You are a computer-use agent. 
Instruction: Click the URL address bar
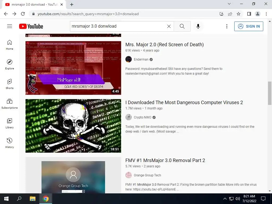click(x=125, y=14)
